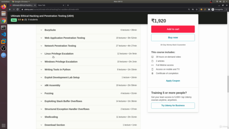This screenshot has height=129, width=229.
Task: Click 39 hours on-demand video text
Action: tap(168, 57)
